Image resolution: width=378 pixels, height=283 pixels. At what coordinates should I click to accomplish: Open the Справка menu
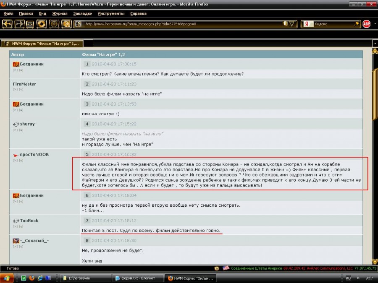click(138, 13)
